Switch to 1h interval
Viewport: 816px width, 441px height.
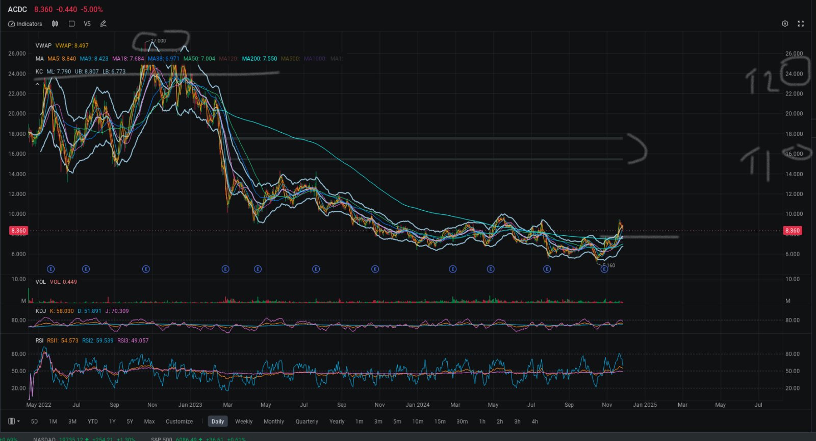point(482,422)
